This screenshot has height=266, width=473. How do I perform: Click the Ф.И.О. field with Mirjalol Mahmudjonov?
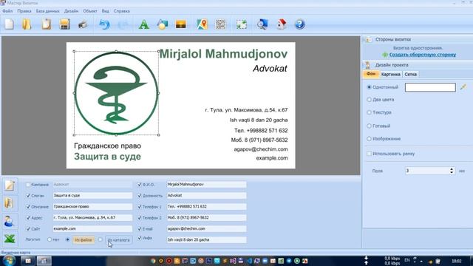(206, 184)
